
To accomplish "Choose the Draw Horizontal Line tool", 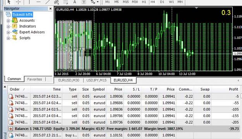I will (x=38, y=2).
